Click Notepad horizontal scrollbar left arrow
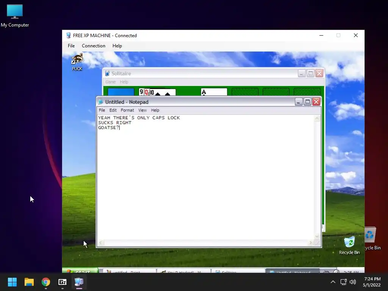This screenshot has height=291, width=388. (100, 243)
